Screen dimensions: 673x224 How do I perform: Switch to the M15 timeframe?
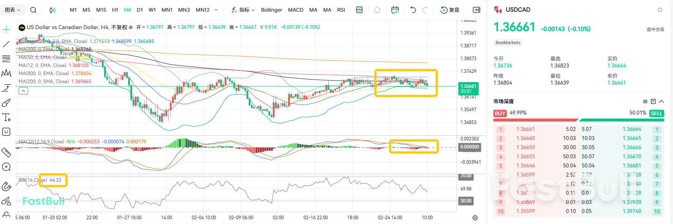(x=101, y=10)
